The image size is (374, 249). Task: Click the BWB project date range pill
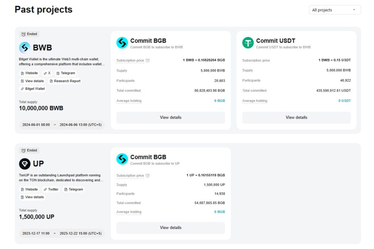tap(61, 124)
